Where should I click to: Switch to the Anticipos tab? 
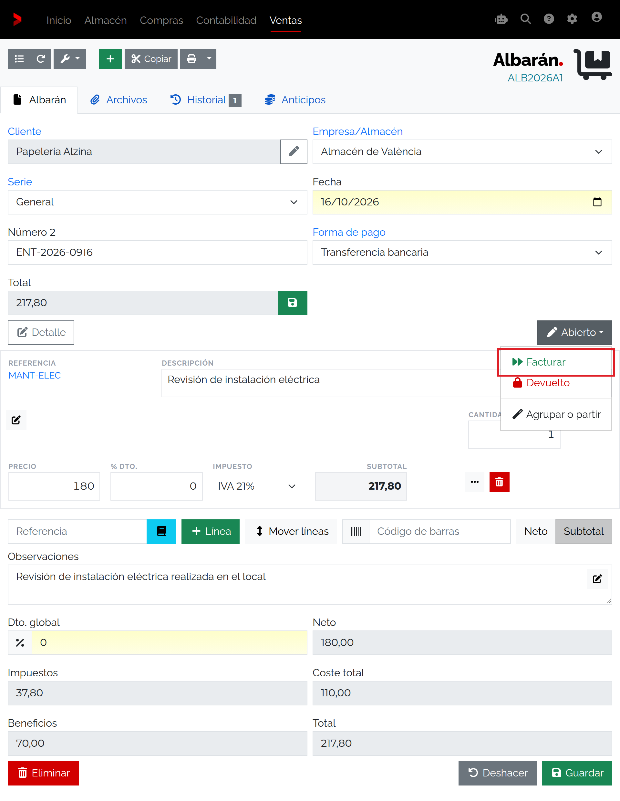click(x=295, y=100)
